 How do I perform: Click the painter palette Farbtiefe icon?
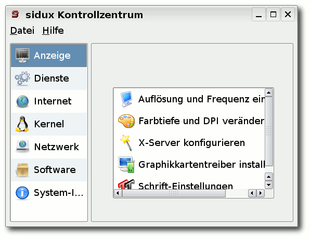click(x=126, y=121)
